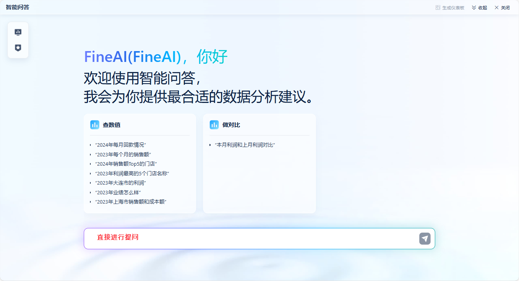Click the 关闭 X icon
Image resolution: width=519 pixels, height=281 pixels.
click(x=497, y=7)
